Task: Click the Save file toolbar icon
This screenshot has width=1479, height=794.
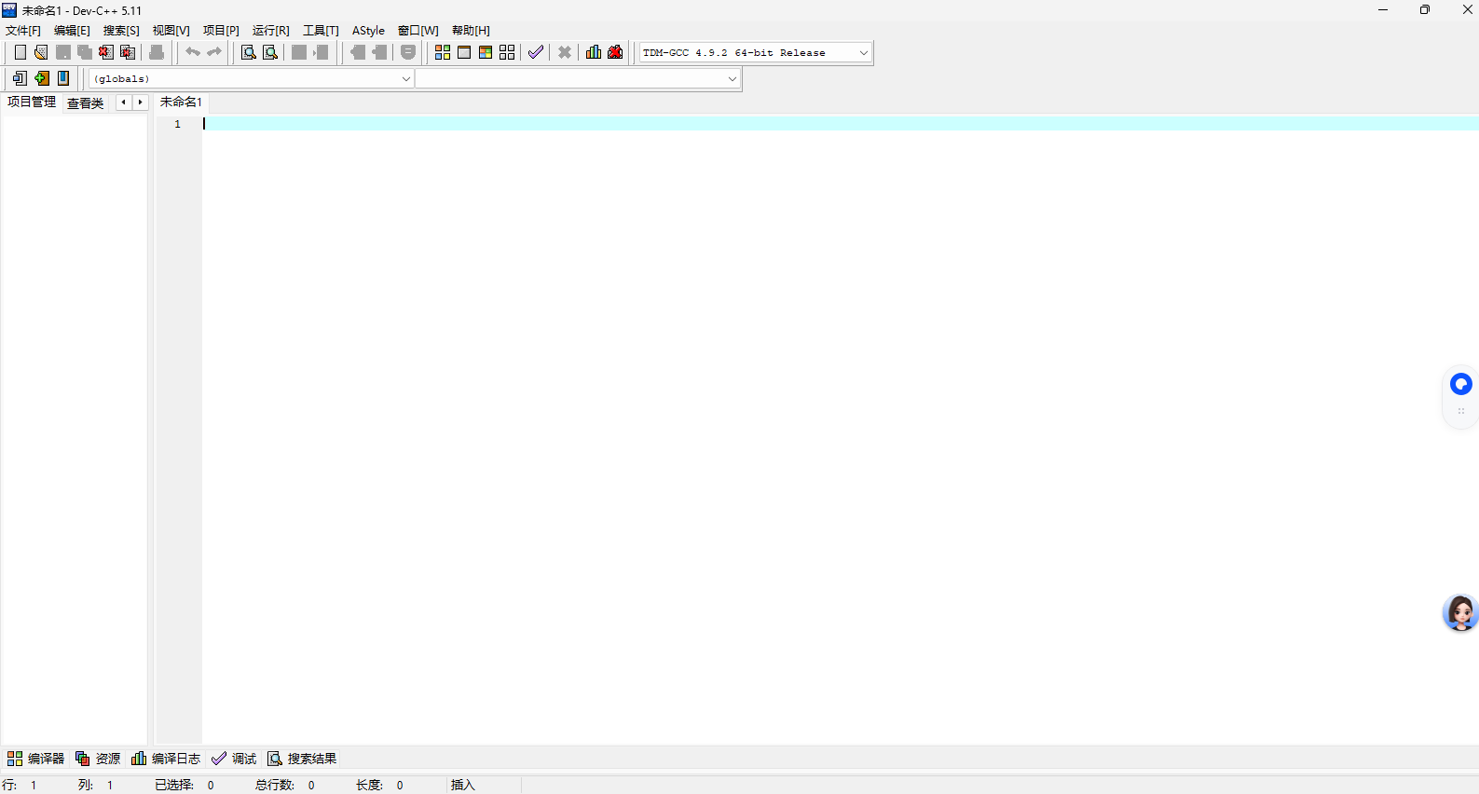Action: tap(63, 52)
